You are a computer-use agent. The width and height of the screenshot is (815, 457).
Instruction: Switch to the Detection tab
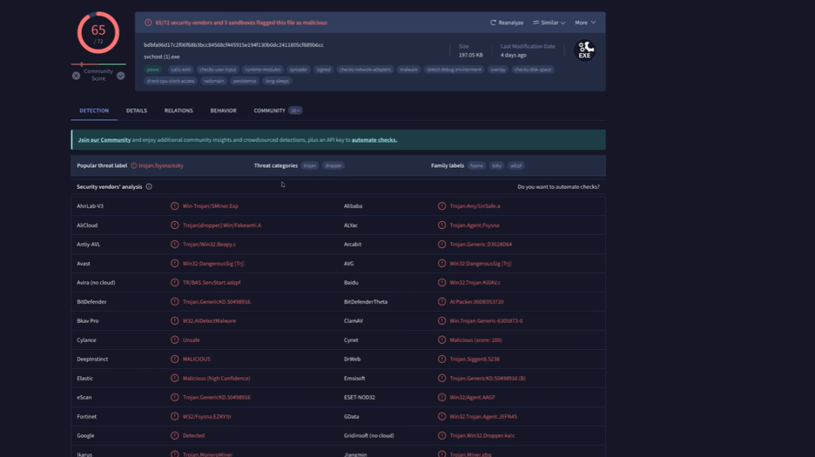[94, 110]
